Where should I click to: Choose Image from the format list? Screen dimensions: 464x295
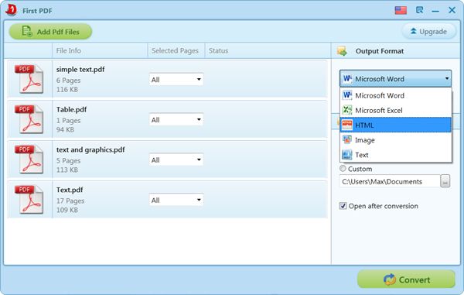click(x=396, y=140)
